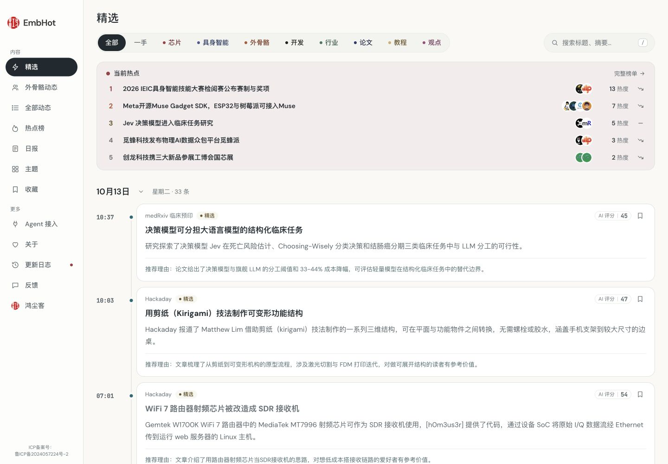Click trend arrow for IEIC hot topic
This screenshot has width=668, height=464.
641,89
